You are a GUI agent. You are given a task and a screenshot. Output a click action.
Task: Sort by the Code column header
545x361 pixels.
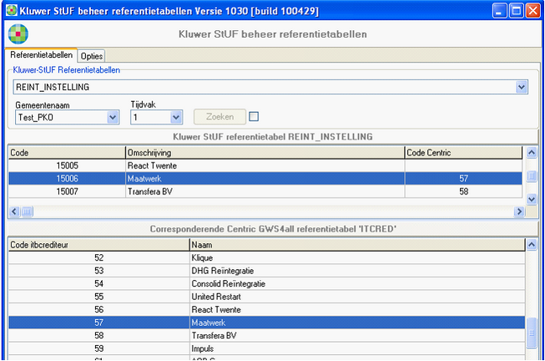(x=67, y=153)
